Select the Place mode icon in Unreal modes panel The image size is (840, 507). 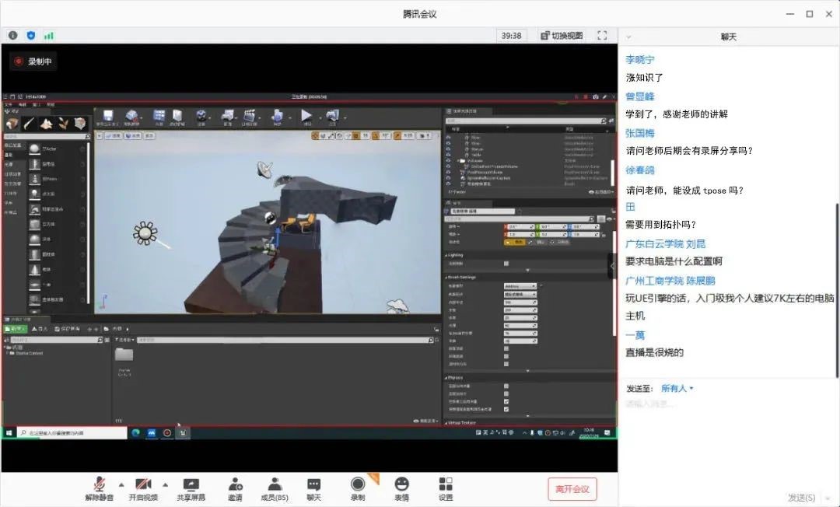tap(12, 124)
